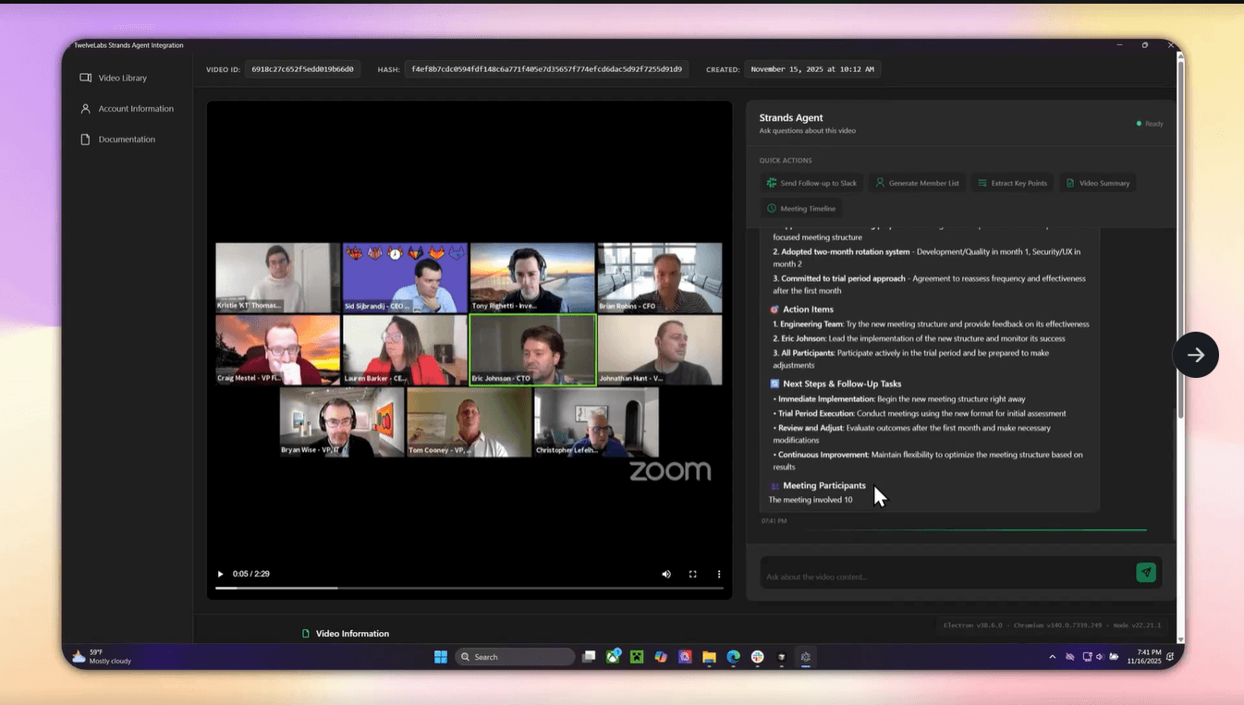Open Copilot from the taskbar
The width and height of the screenshot is (1244, 705).
point(661,657)
